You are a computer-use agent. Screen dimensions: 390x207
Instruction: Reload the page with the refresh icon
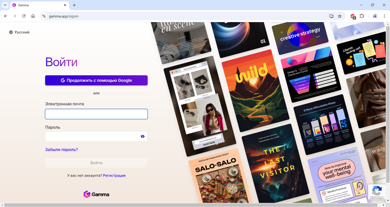pos(24,16)
